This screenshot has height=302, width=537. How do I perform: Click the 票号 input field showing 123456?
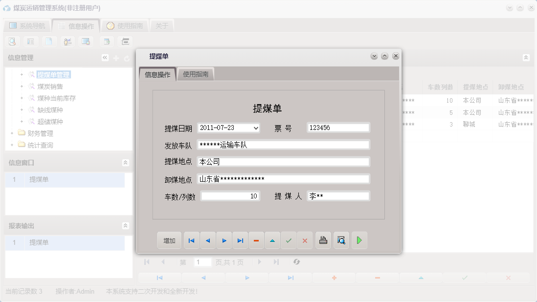pyautogui.click(x=337, y=127)
